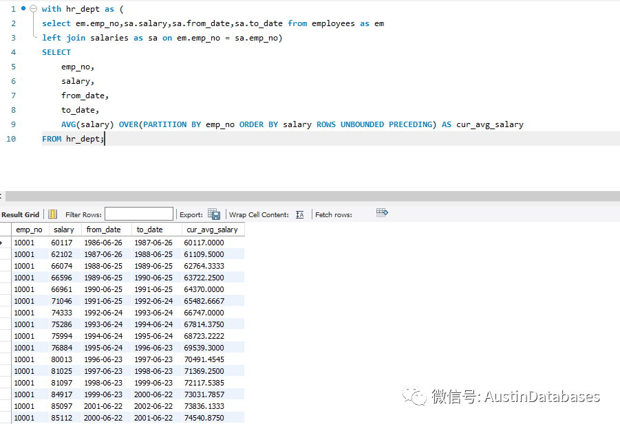Select the first row's record indicator arrow

click(5, 243)
